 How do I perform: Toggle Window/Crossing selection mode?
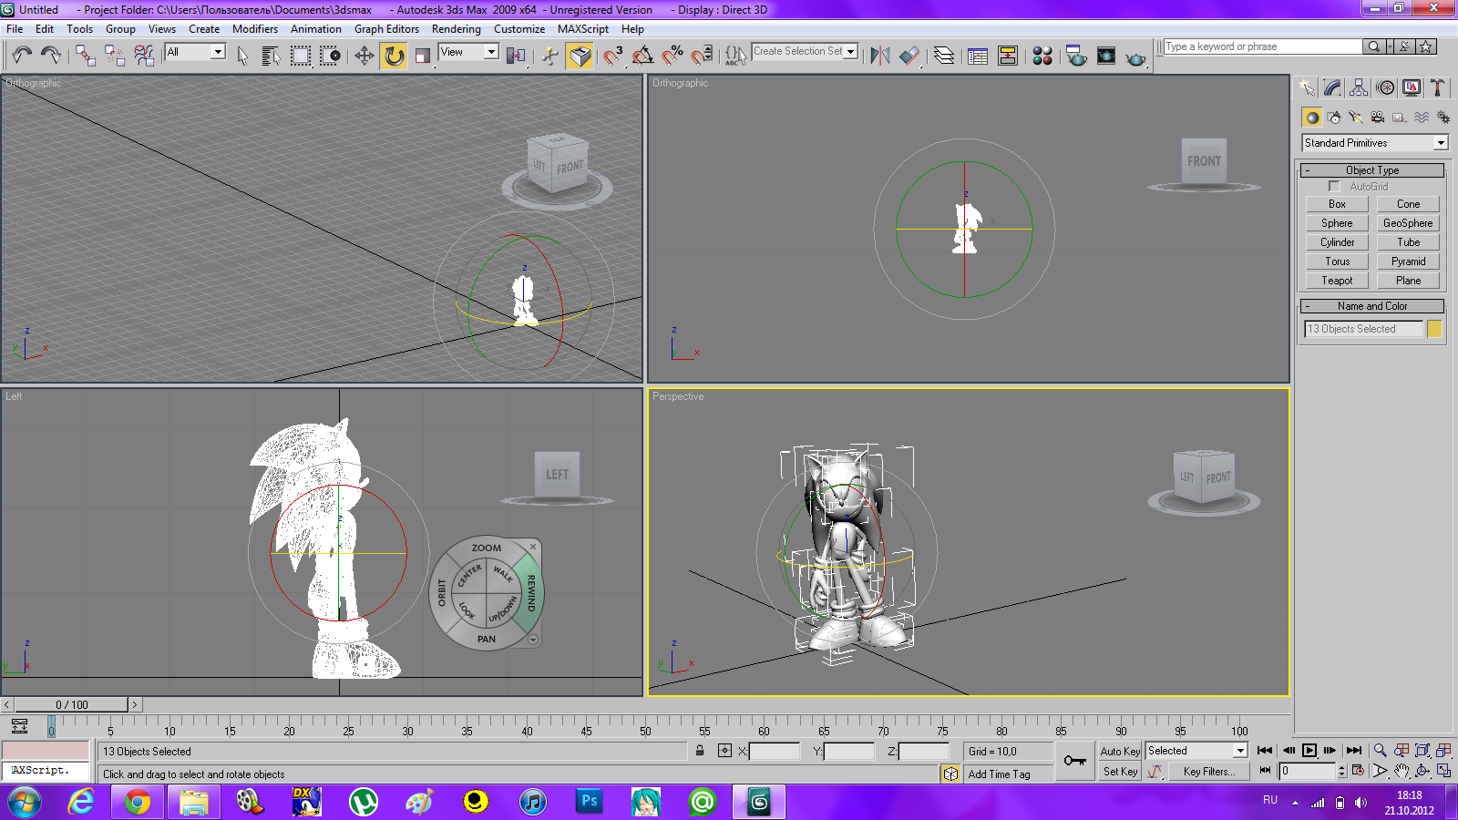pos(330,56)
